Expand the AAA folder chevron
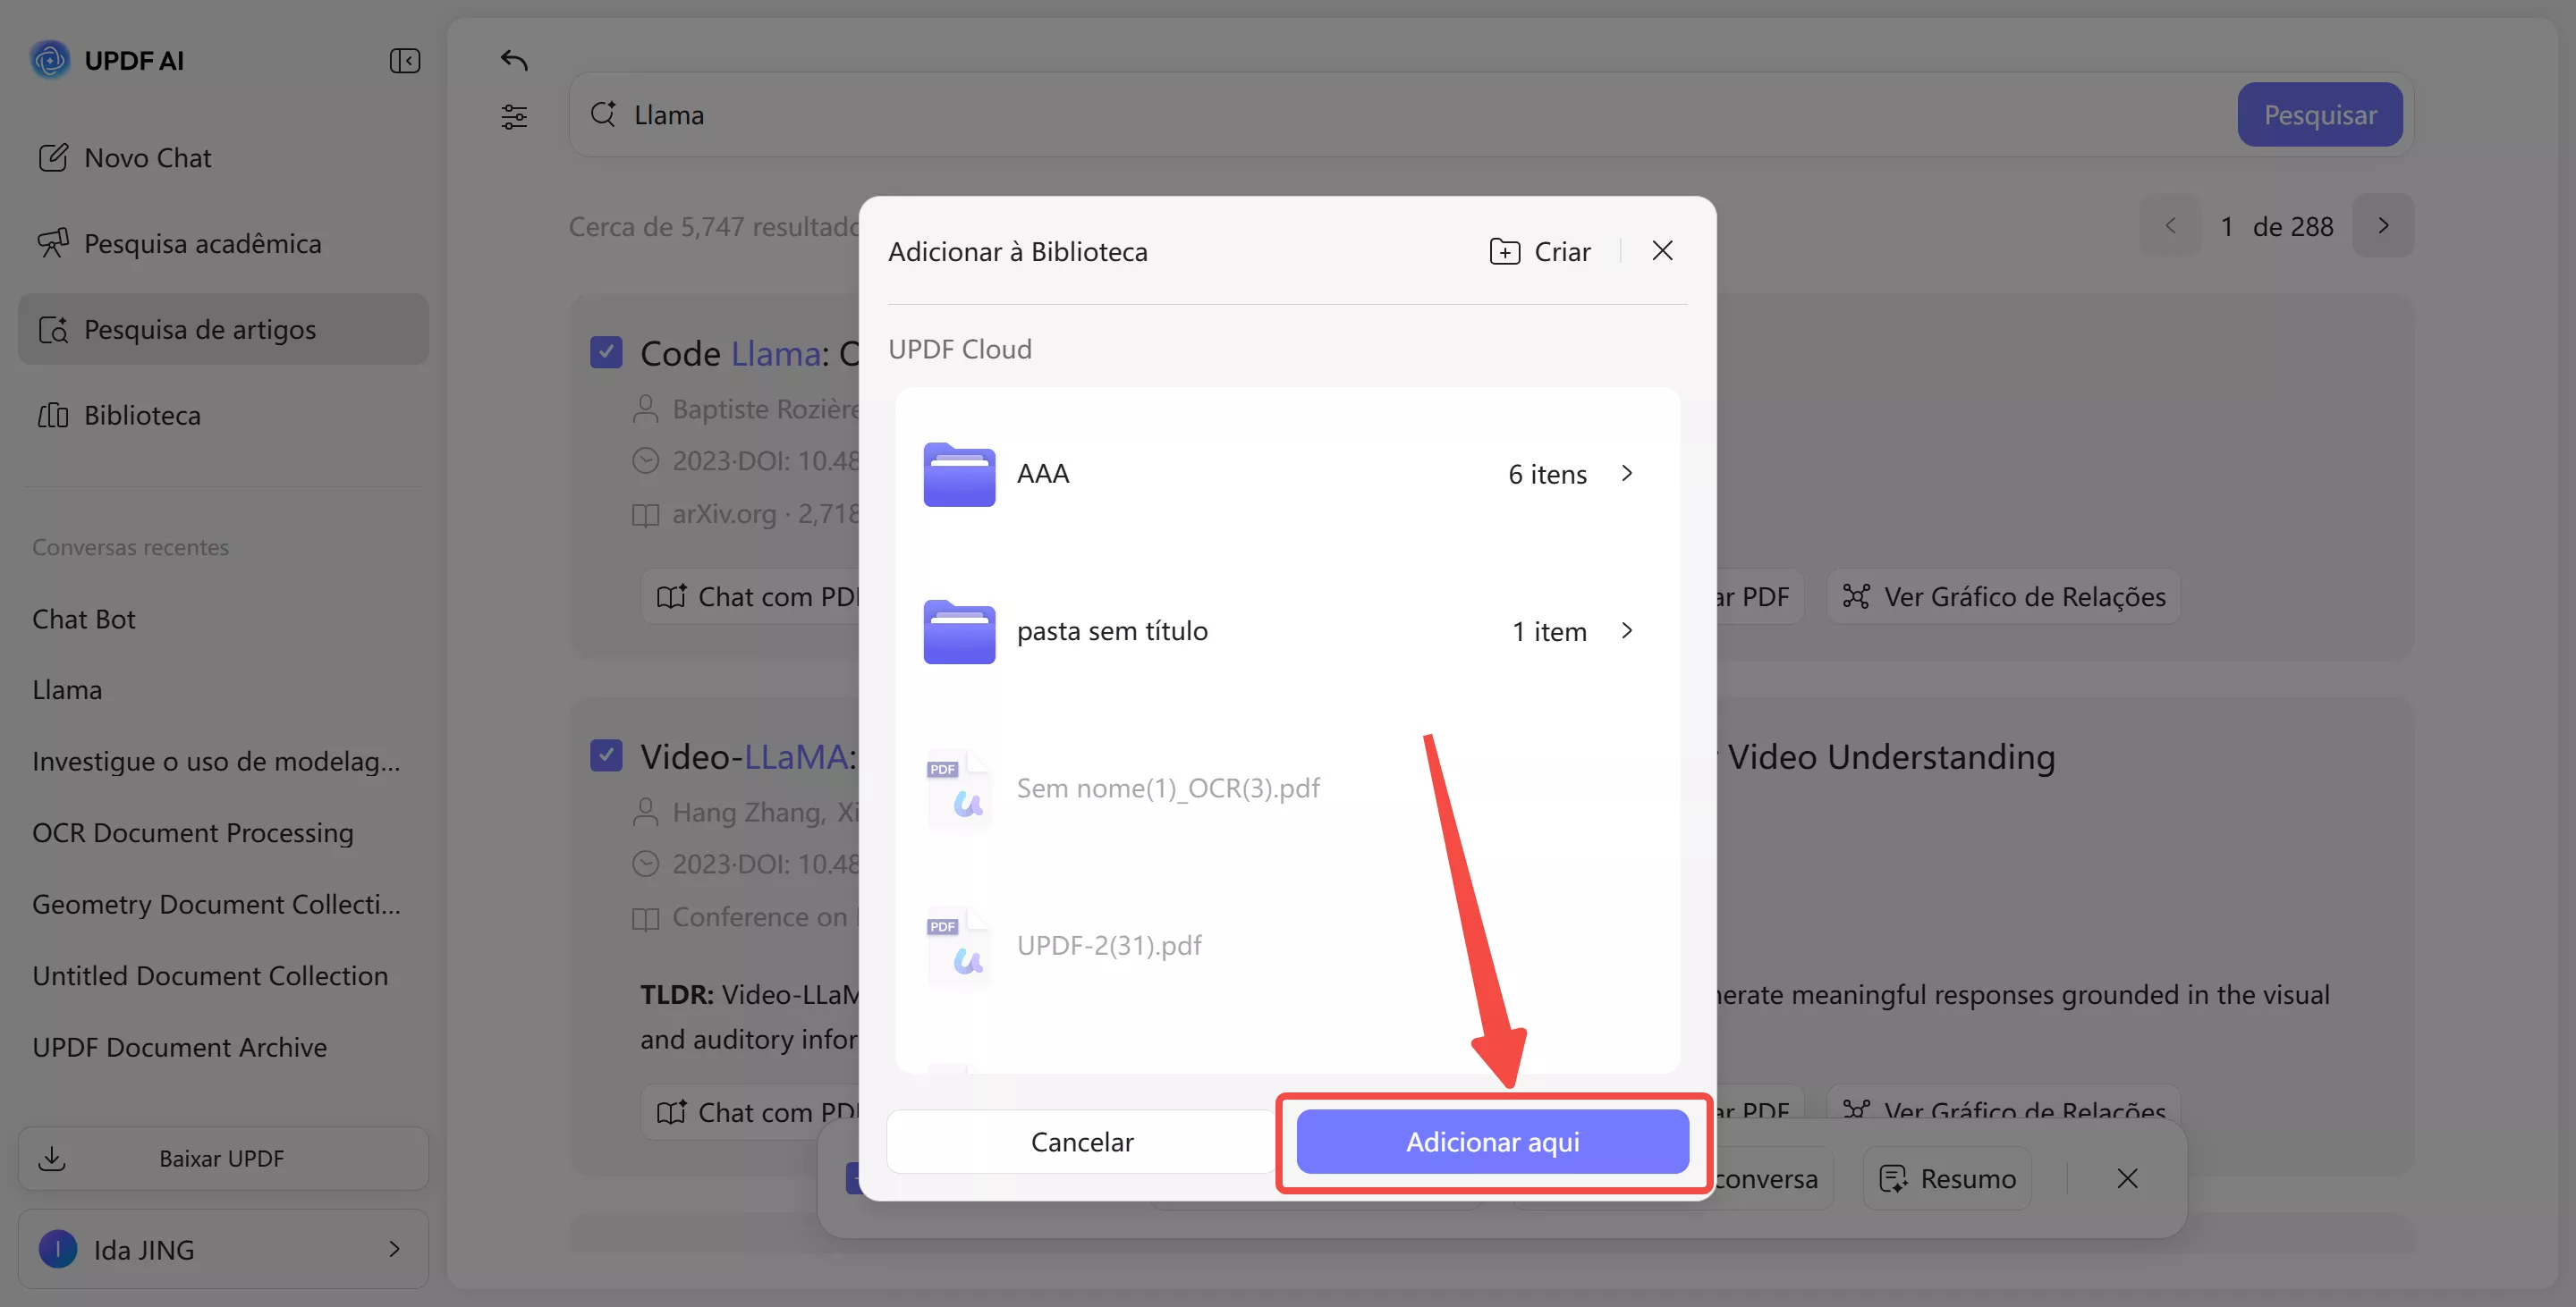 pyautogui.click(x=1627, y=474)
